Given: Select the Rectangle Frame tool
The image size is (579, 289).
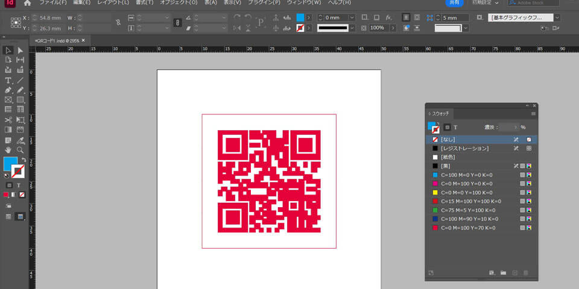Looking at the screenshot, I should 8,99.
